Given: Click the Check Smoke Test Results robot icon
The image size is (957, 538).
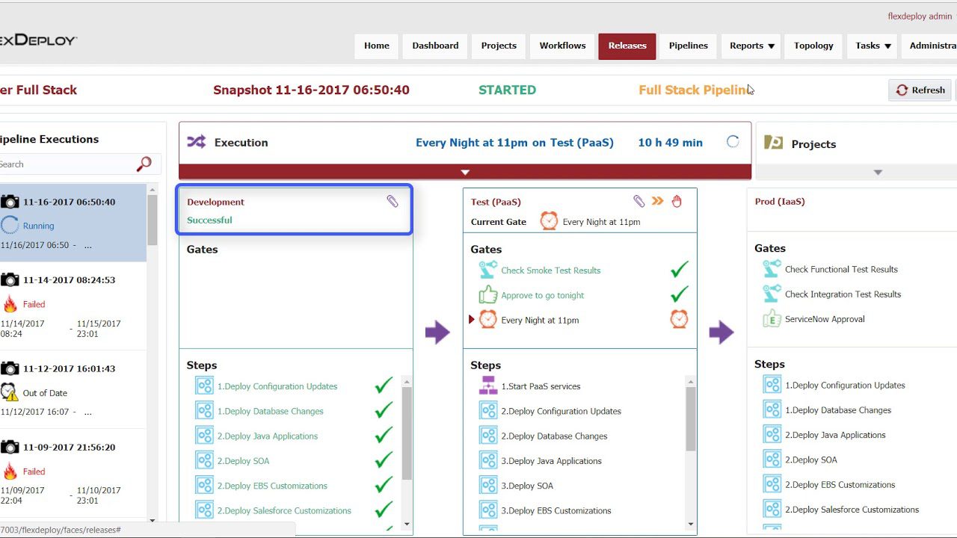Looking at the screenshot, I should 487,270.
